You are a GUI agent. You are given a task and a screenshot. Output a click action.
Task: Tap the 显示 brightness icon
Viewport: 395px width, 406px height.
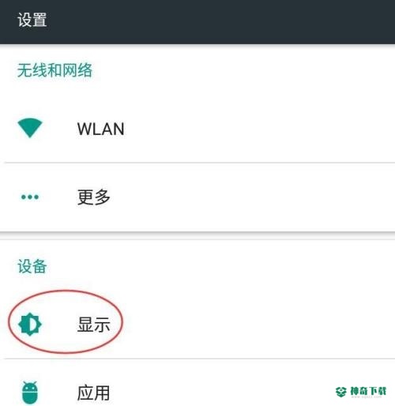[x=30, y=324]
